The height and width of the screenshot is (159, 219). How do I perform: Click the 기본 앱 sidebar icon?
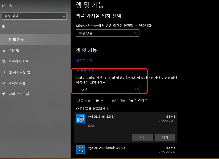pyautogui.click(x=3, y=50)
